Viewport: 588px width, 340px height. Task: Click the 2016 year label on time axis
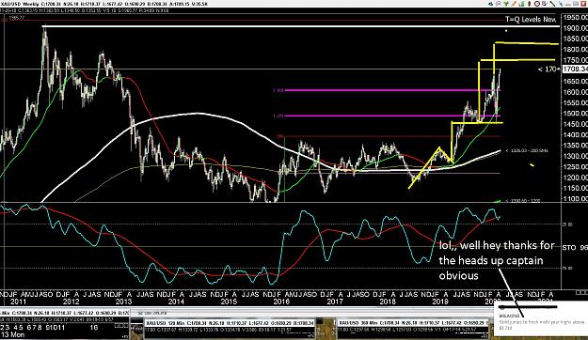281,301
